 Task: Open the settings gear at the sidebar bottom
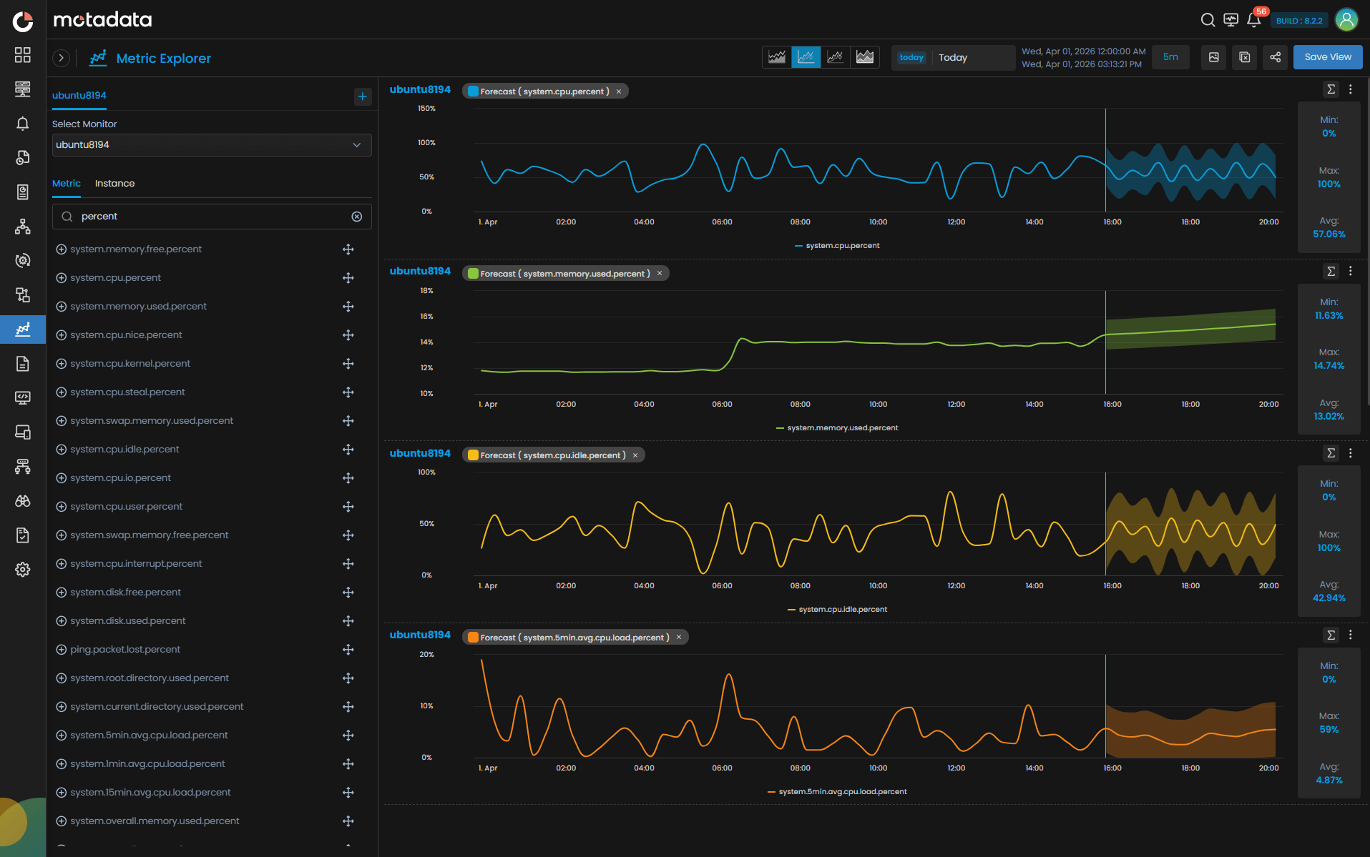(x=22, y=569)
